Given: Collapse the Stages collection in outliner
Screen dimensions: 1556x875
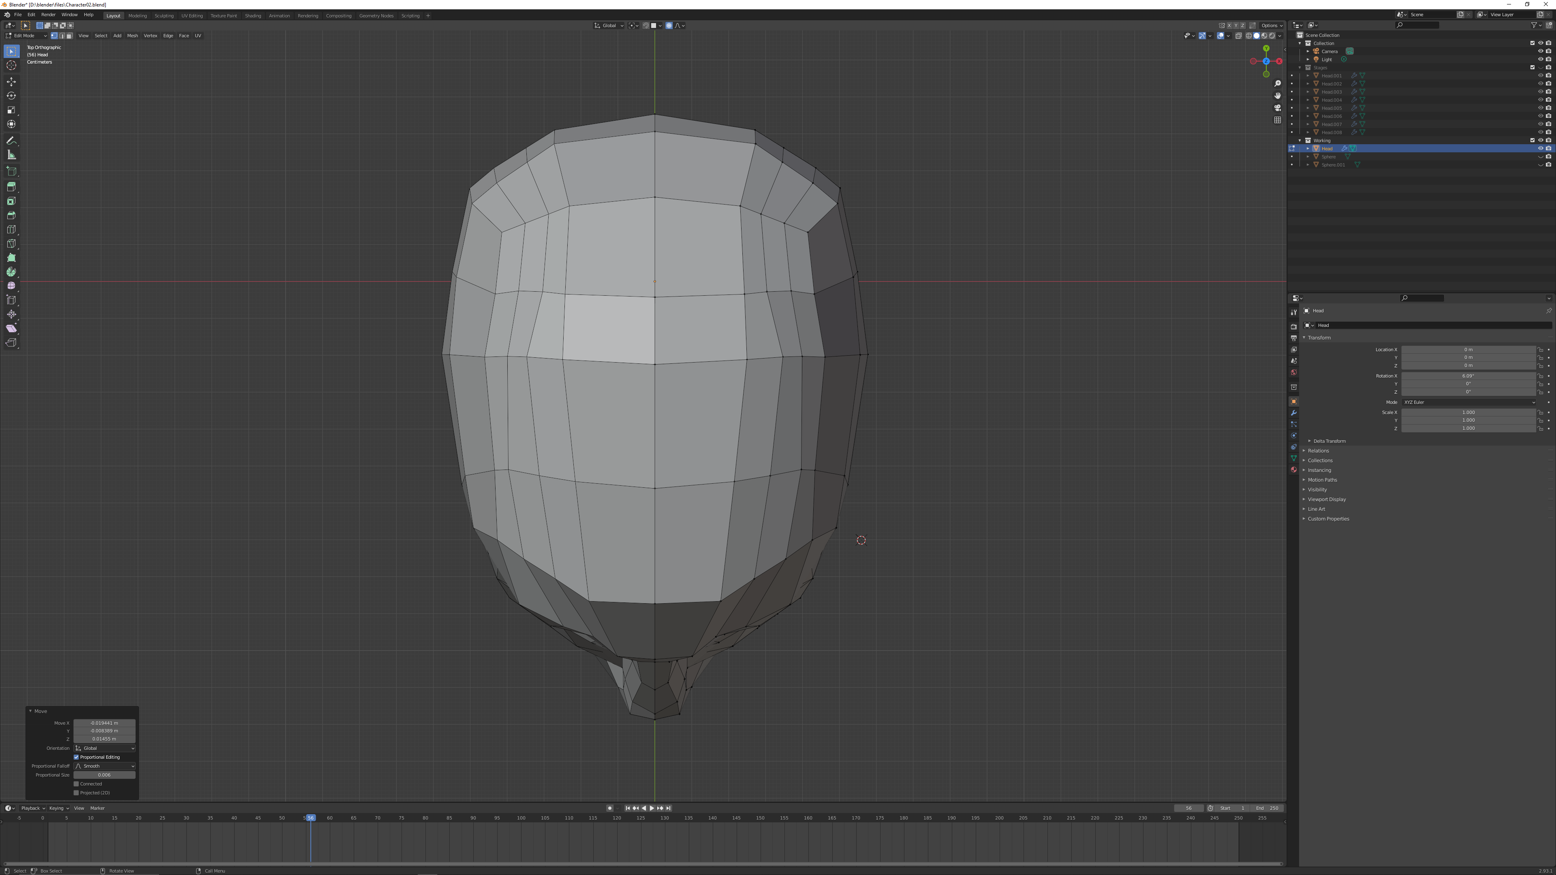Looking at the screenshot, I should pyautogui.click(x=1300, y=68).
